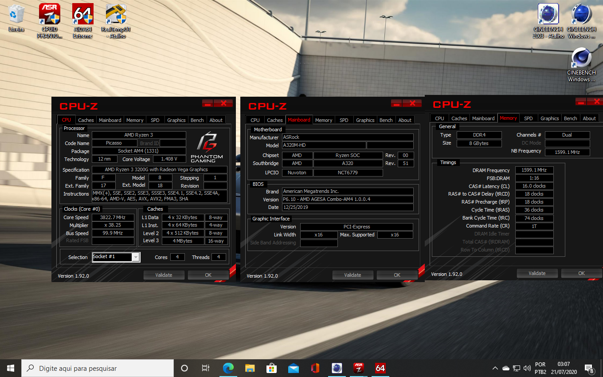Click Validate in middle Mainboard window

tap(352, 275)
